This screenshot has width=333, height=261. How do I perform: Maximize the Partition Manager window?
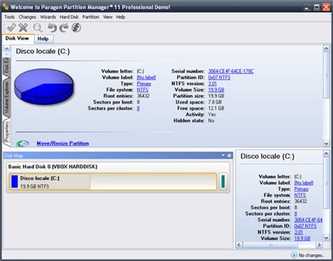[316, 7]
